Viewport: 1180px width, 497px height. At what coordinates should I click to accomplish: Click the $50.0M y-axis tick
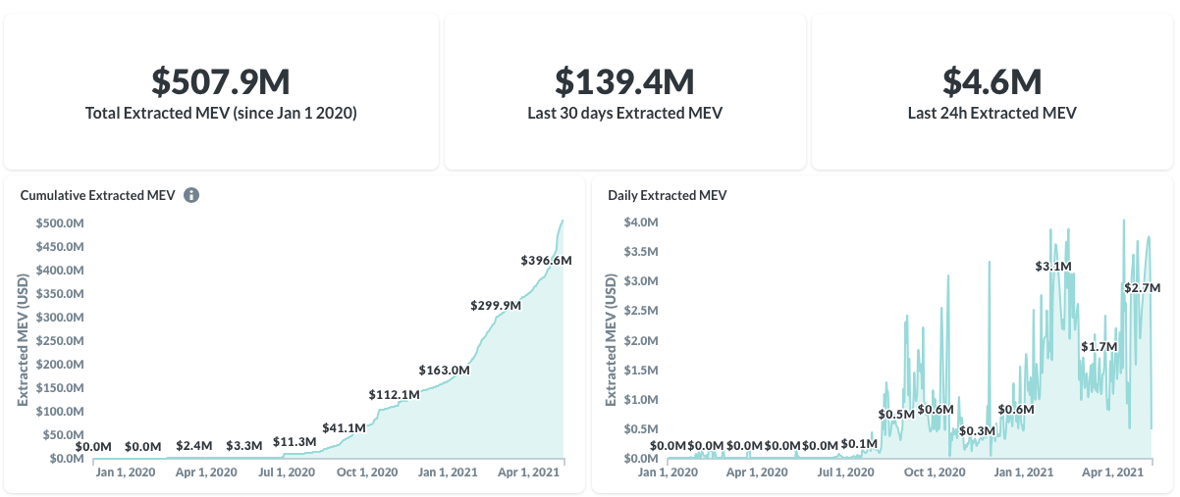(x=63, y=434)
